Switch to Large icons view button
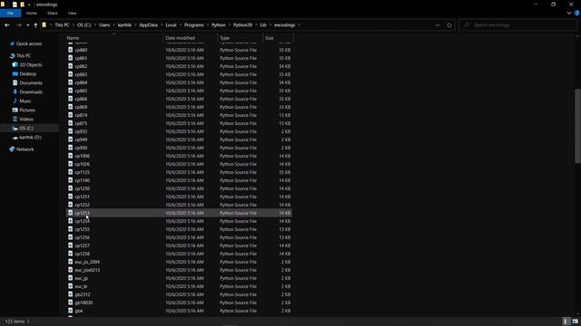581x326 pixels. point(575,321)
